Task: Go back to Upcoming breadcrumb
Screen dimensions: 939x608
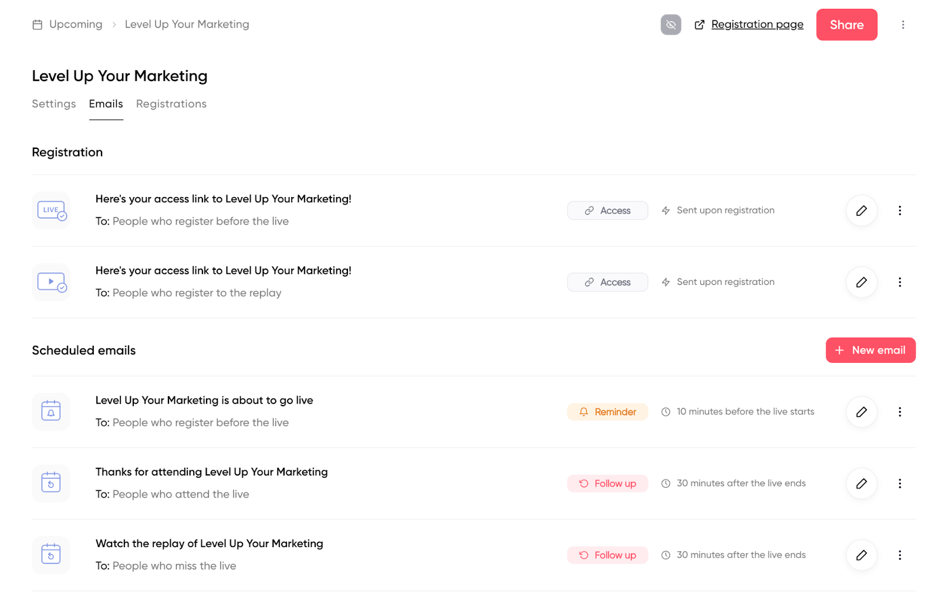Action: click(76, 25)
